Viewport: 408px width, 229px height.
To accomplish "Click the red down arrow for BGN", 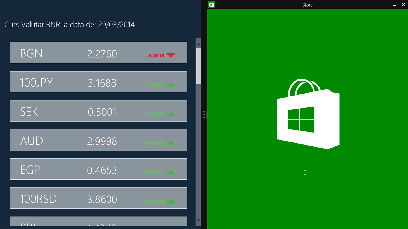I will pyautogui.click(x=171, y=55).
